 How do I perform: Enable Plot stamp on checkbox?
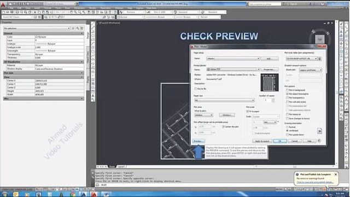click(x=288, y=114)
